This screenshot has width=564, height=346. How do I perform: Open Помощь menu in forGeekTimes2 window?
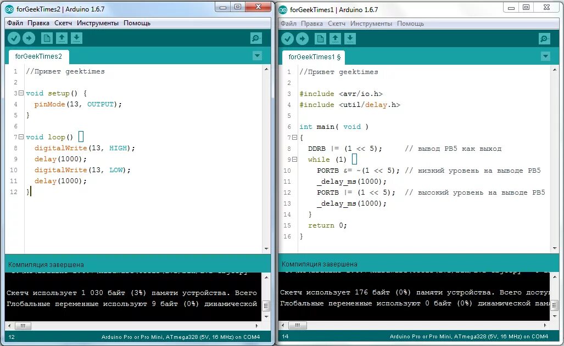[x=137, y=23]
